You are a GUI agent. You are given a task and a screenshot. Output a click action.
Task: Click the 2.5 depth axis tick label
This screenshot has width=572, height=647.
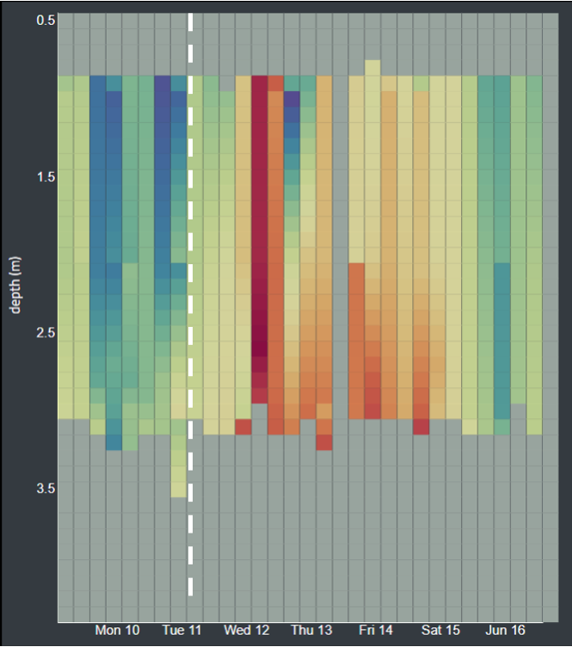[x=46, y=333]
